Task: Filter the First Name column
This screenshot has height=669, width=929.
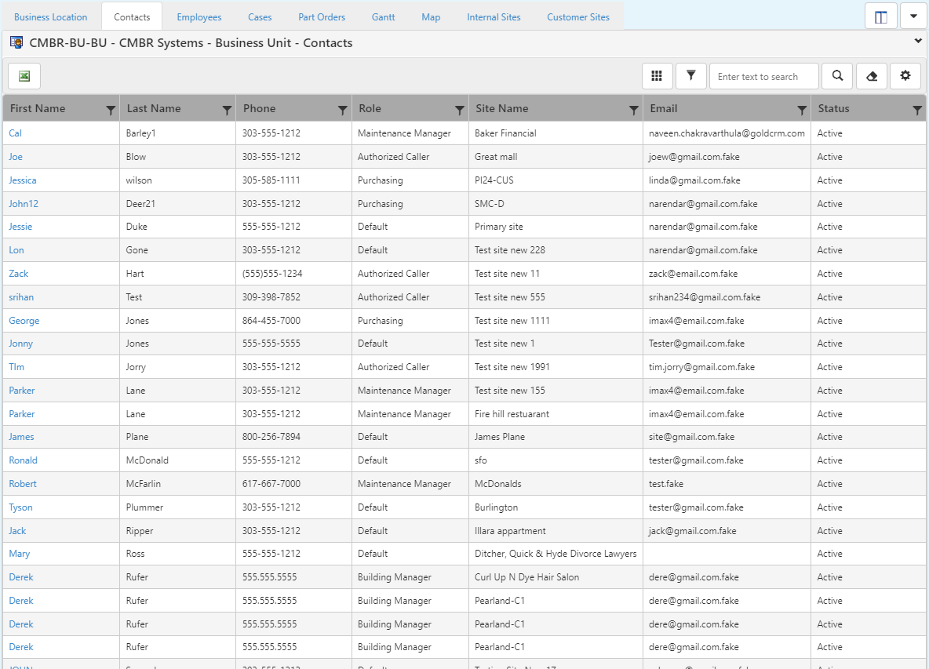Action: [111, 111]
